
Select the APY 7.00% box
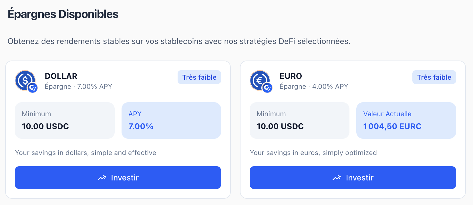pyautogui.click(x=171, y=120)
